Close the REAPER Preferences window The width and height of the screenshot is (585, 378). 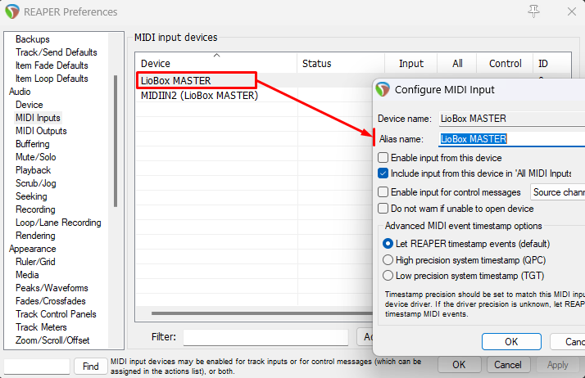[x=572, y=11]
